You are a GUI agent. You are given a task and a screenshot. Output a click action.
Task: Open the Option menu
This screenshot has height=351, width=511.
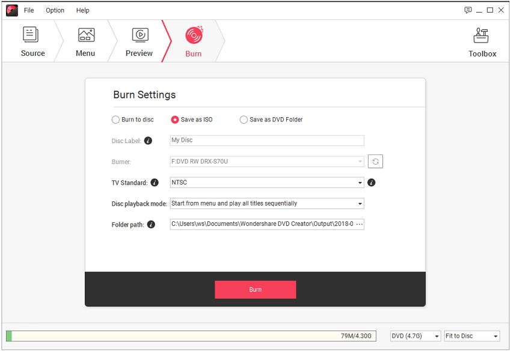(55, 10)
